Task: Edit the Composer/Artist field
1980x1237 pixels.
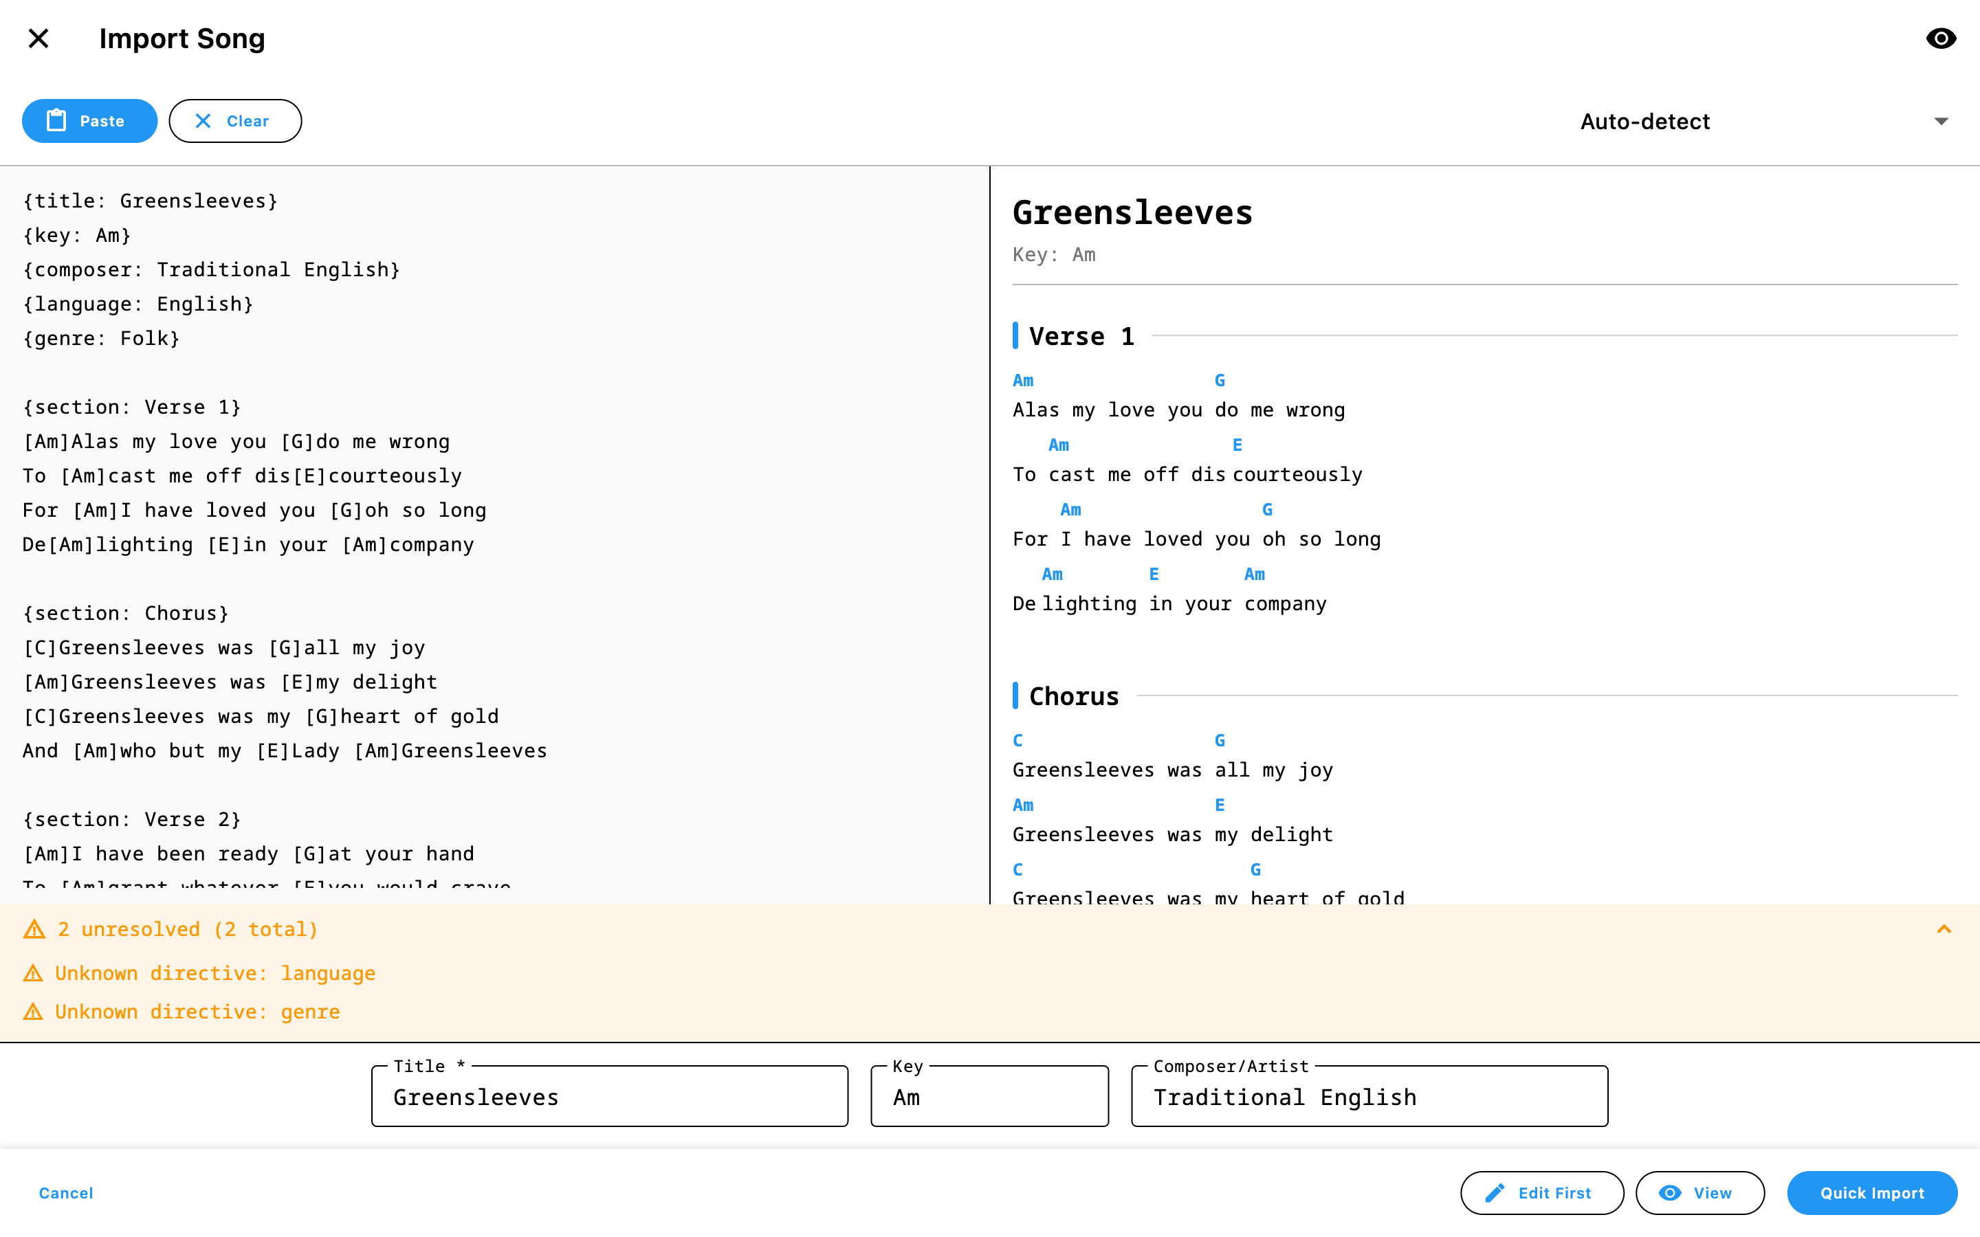Action: pyautogui.click(x=1368, y=1096)
